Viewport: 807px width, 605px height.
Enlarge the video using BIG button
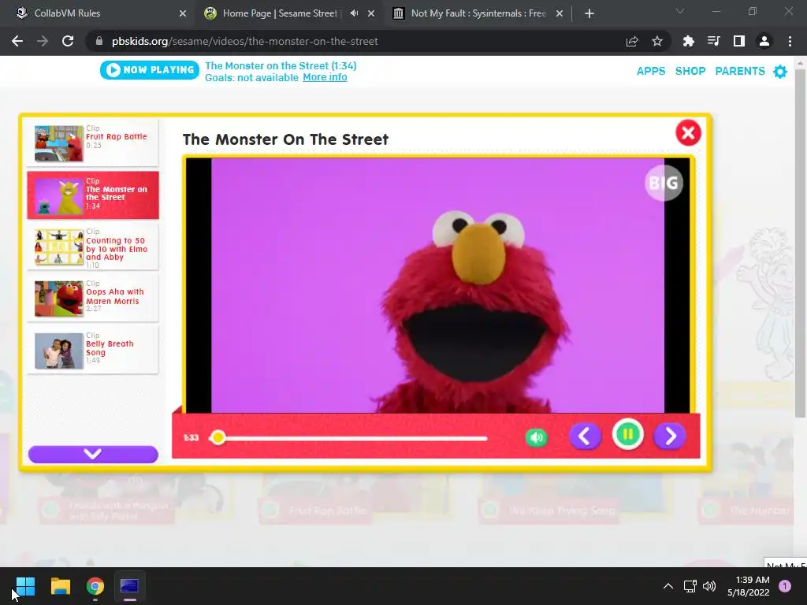[664, 183]
